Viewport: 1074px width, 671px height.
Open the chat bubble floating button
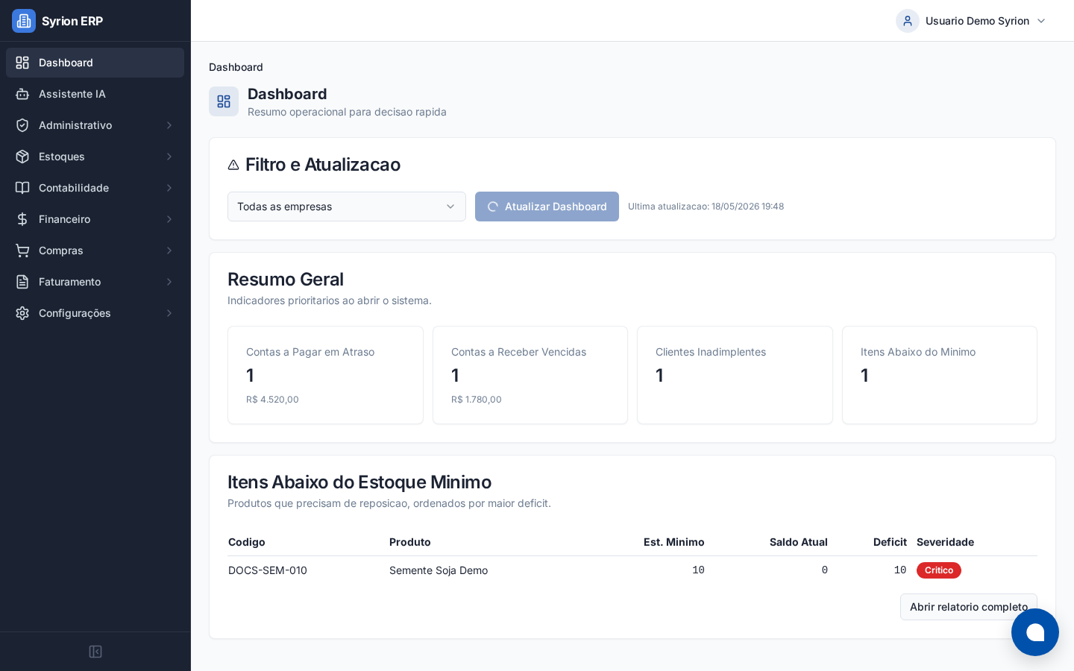click(1035, 632)
